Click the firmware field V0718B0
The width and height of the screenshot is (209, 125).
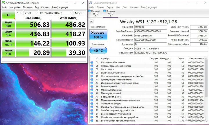point(150,27)
